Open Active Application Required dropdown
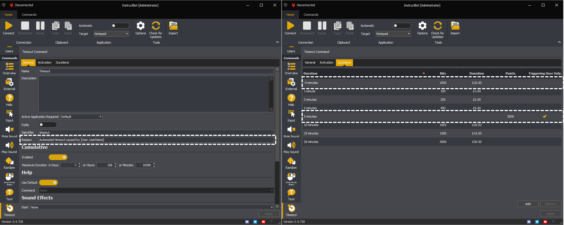The image size is (564, 225). (81, 117)
